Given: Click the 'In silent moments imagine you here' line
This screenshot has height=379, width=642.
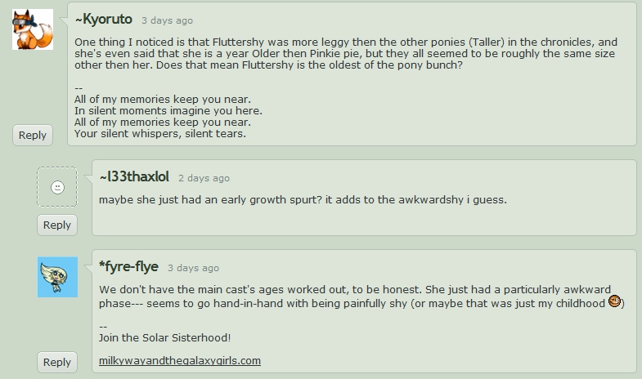Looking at the screenshot, I should pyautogui.click(x=168, y=110).
